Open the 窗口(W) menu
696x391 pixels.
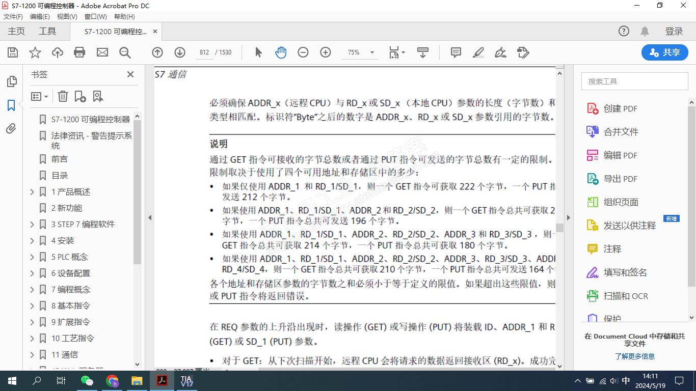(96, 16)
